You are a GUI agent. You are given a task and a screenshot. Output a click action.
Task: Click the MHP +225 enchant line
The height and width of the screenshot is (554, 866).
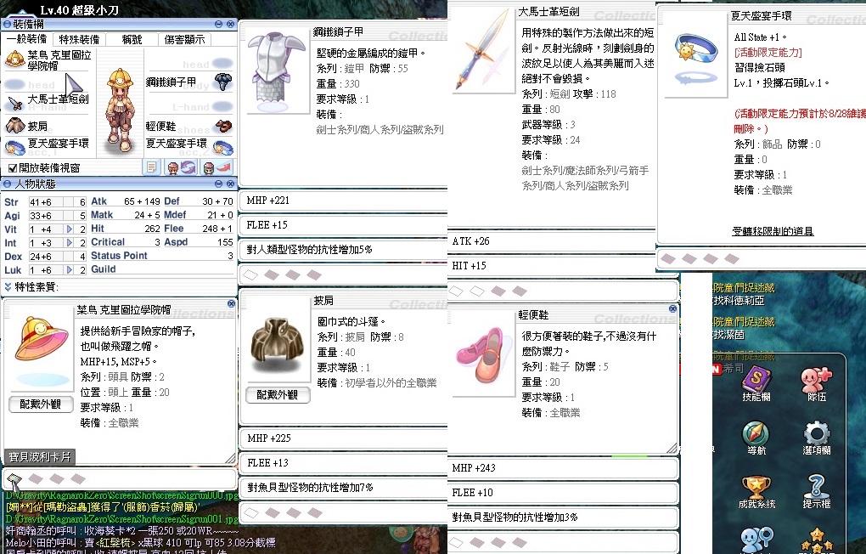(x=344, y=438)
